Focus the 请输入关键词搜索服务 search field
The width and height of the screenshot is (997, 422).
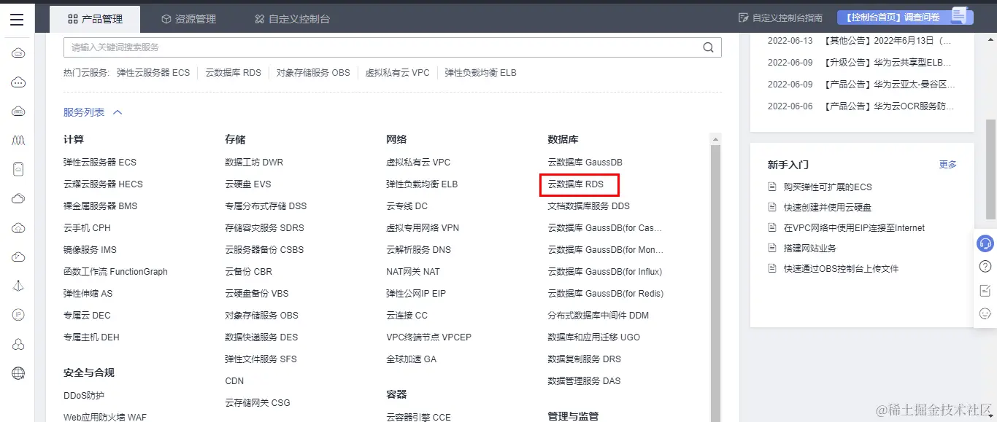393,47
